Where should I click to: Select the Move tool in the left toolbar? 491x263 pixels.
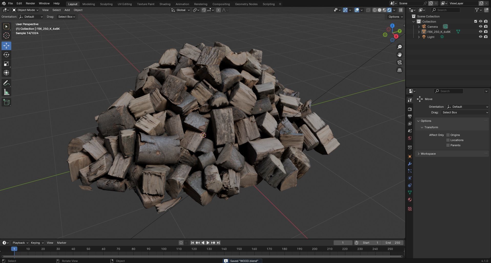6,46
